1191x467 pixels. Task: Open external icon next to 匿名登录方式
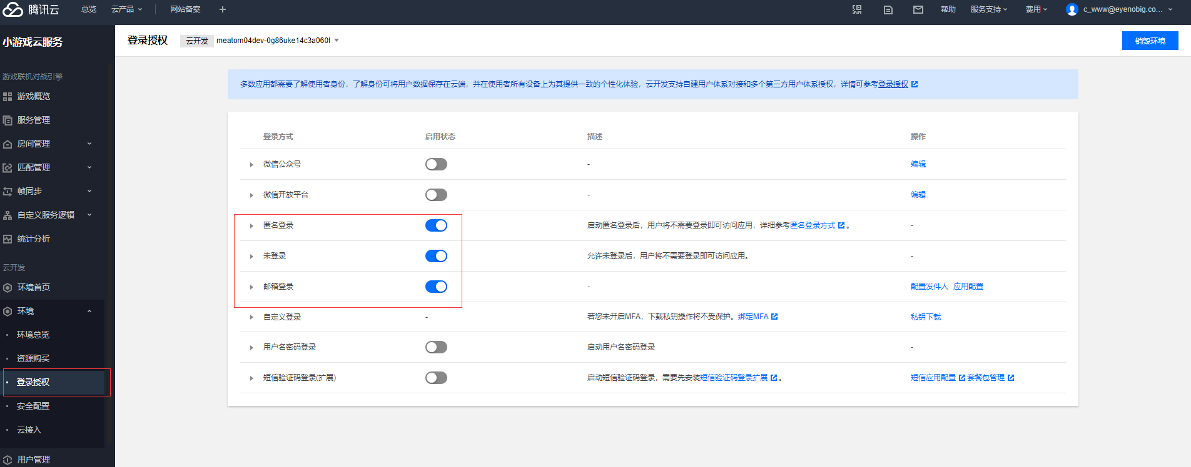click(841, 225)
